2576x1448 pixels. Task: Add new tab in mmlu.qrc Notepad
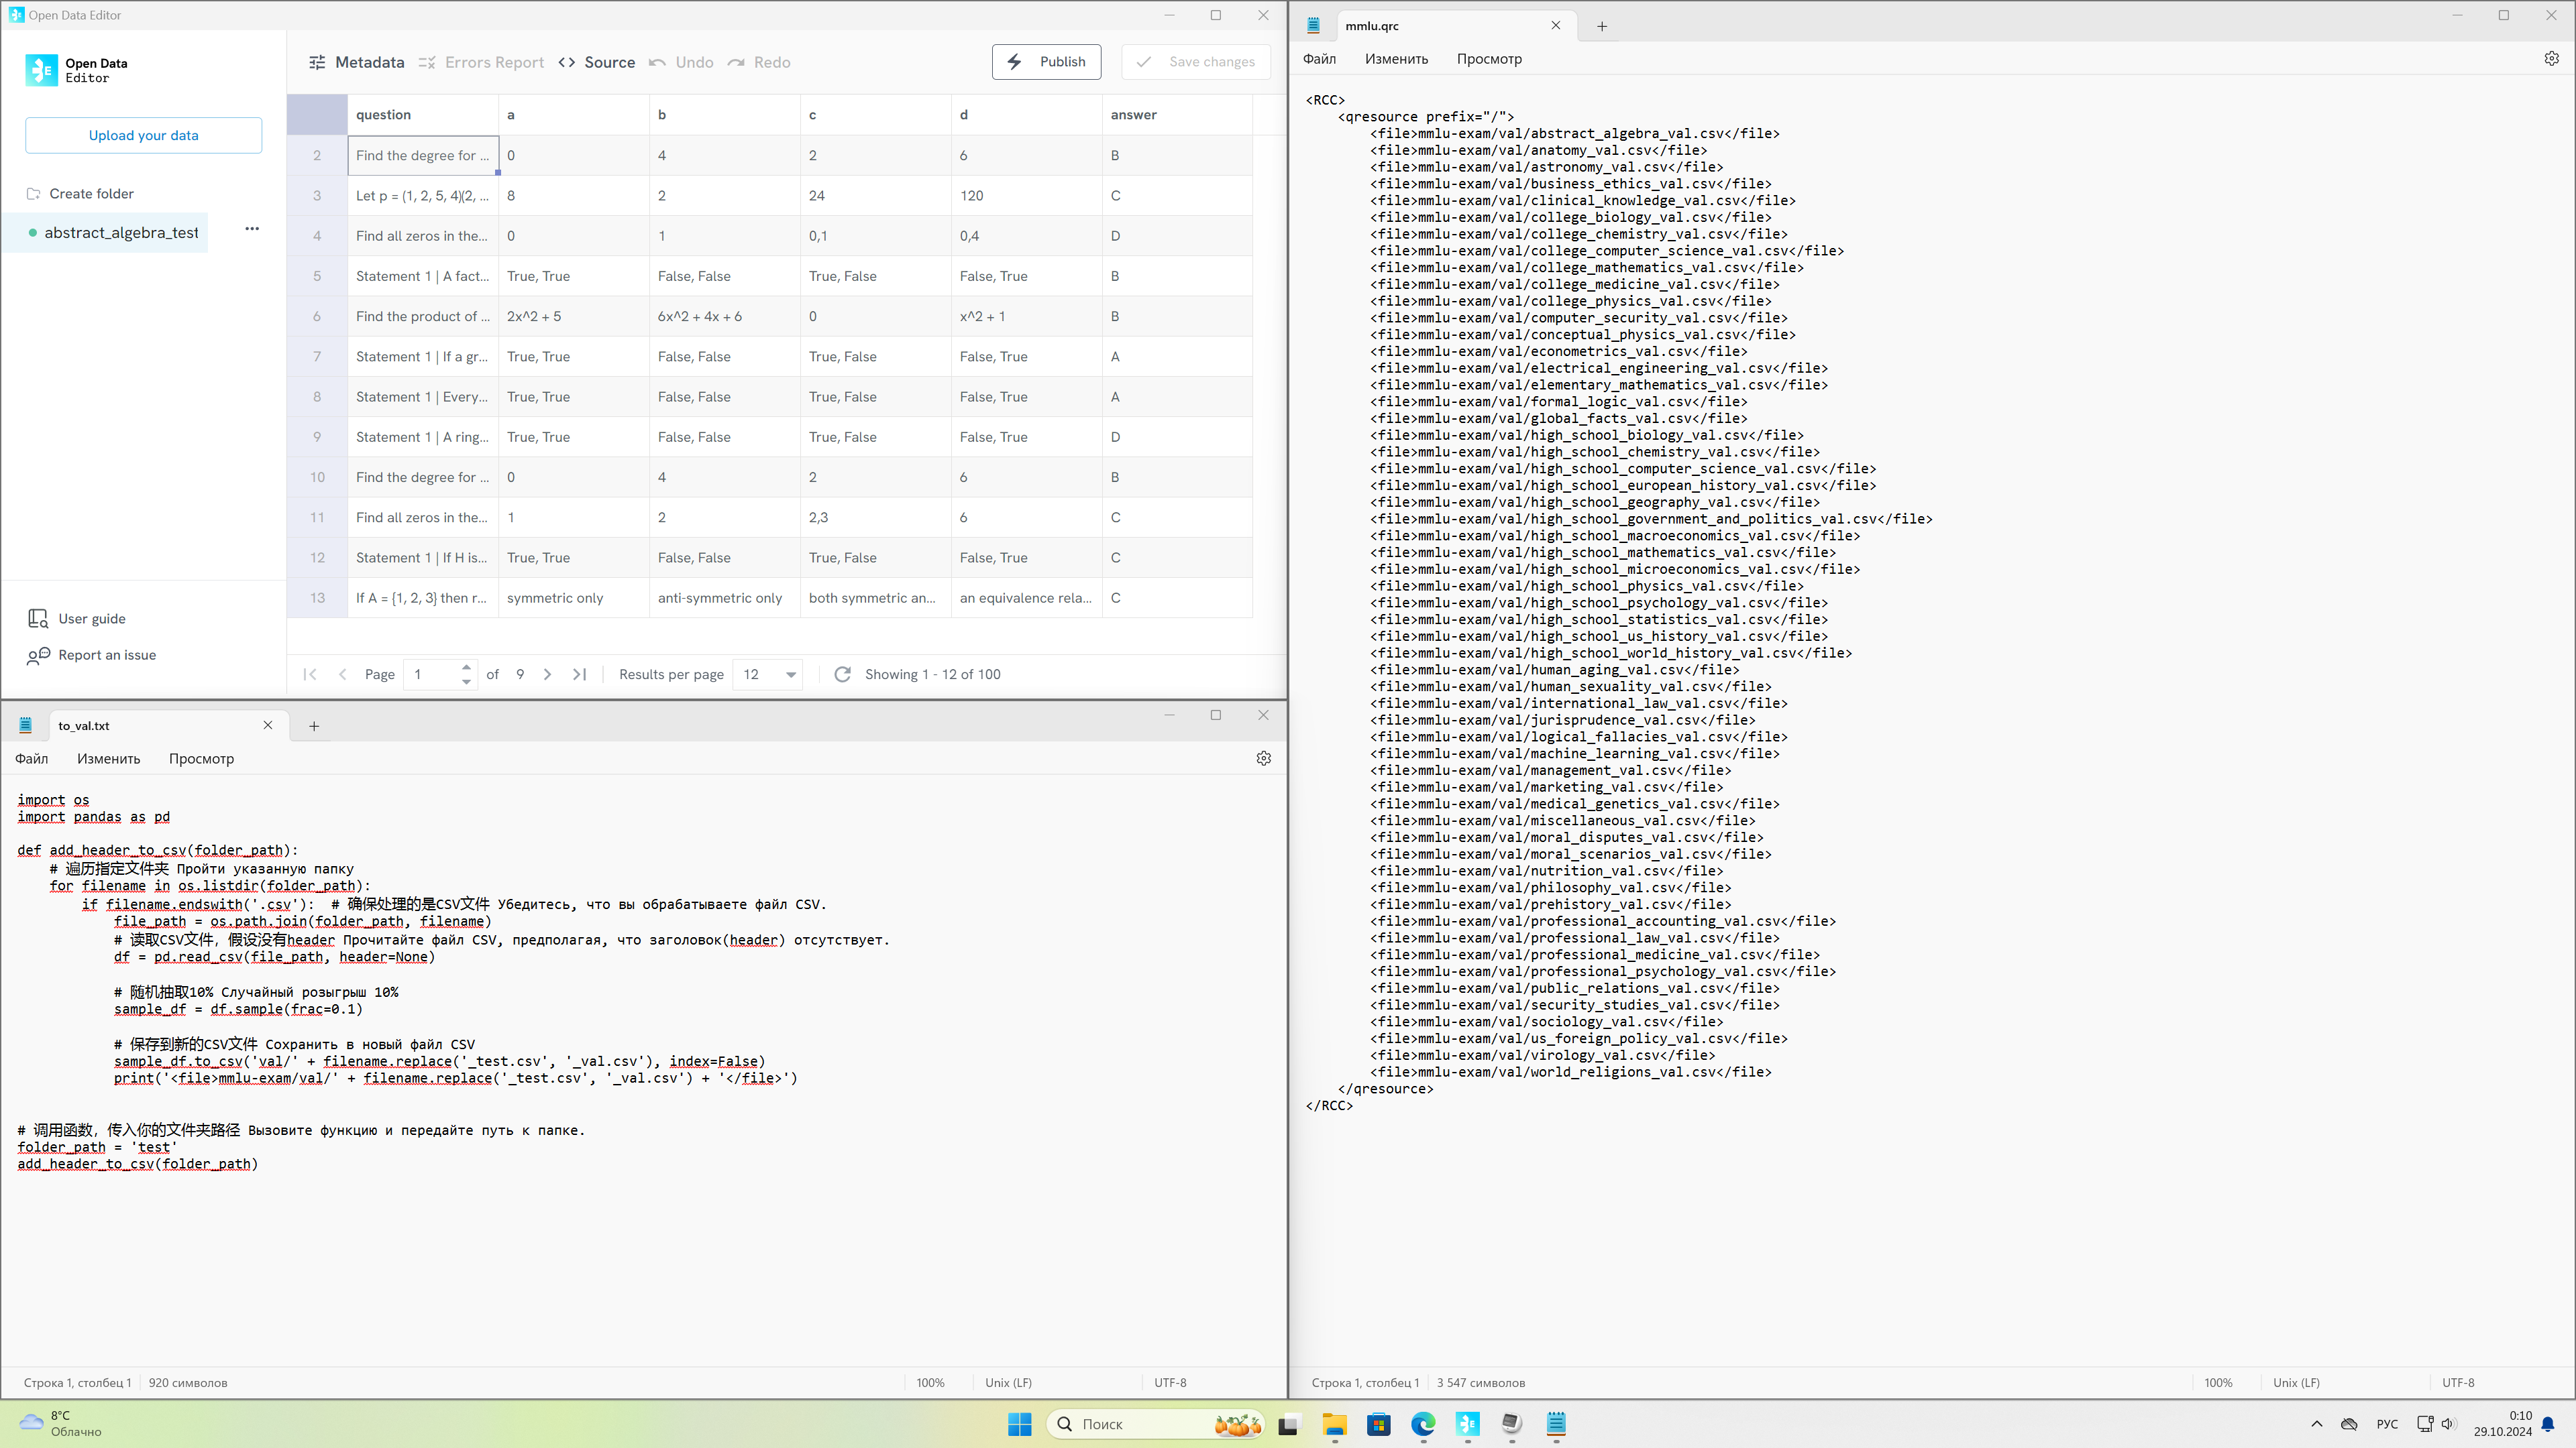(x=1602, y=27)
